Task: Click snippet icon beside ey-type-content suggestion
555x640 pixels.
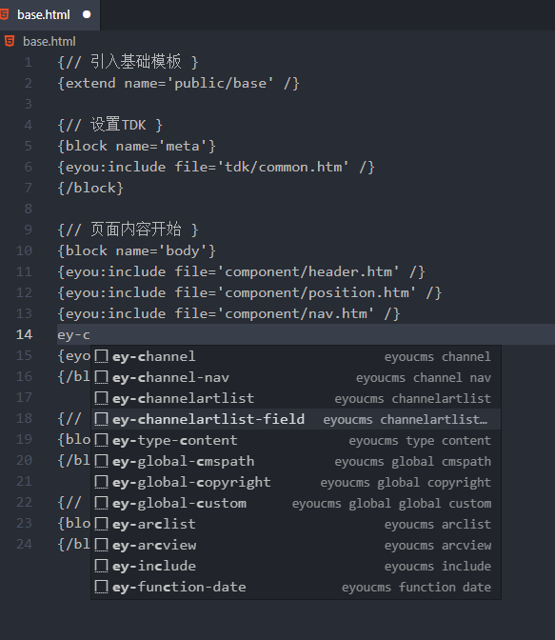Action: pos(101,440)
